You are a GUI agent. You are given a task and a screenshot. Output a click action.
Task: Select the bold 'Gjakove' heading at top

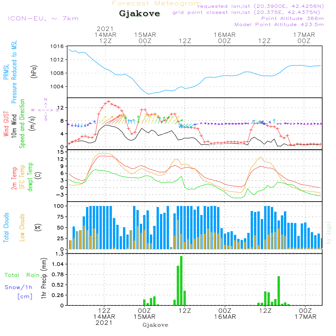pos(139,13)
